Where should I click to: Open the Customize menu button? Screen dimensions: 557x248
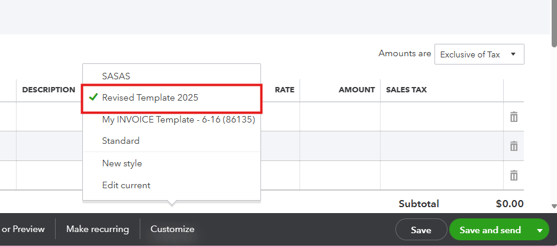(x=172, y=229)
